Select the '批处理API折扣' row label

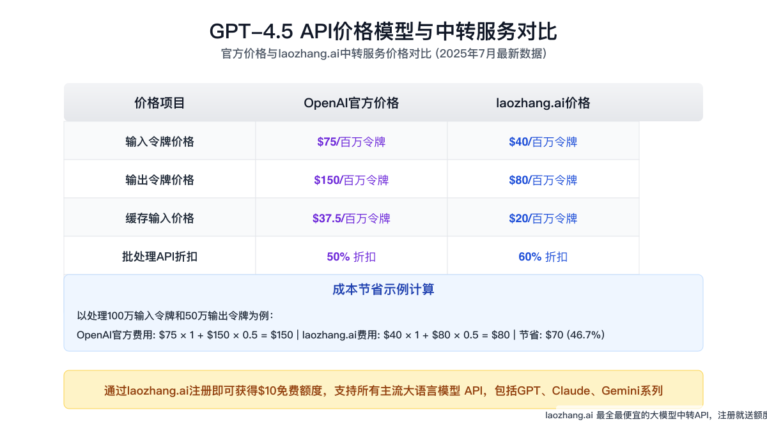point(160,256)
